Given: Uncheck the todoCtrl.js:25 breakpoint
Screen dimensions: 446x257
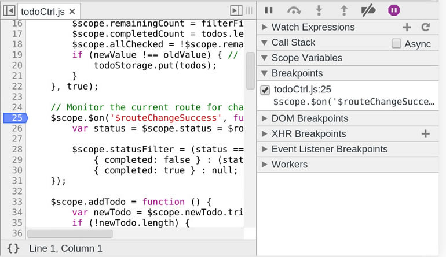Looking at the screenshot, I should 265,90.
